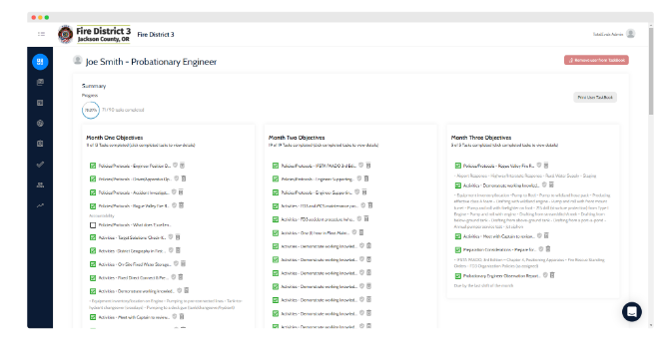Click shield icon beside Preparation Considerations task

541,249
